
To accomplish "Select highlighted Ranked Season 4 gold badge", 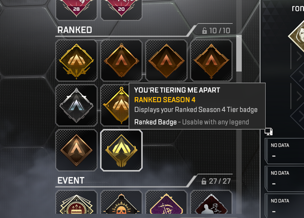I will point(122,150).
